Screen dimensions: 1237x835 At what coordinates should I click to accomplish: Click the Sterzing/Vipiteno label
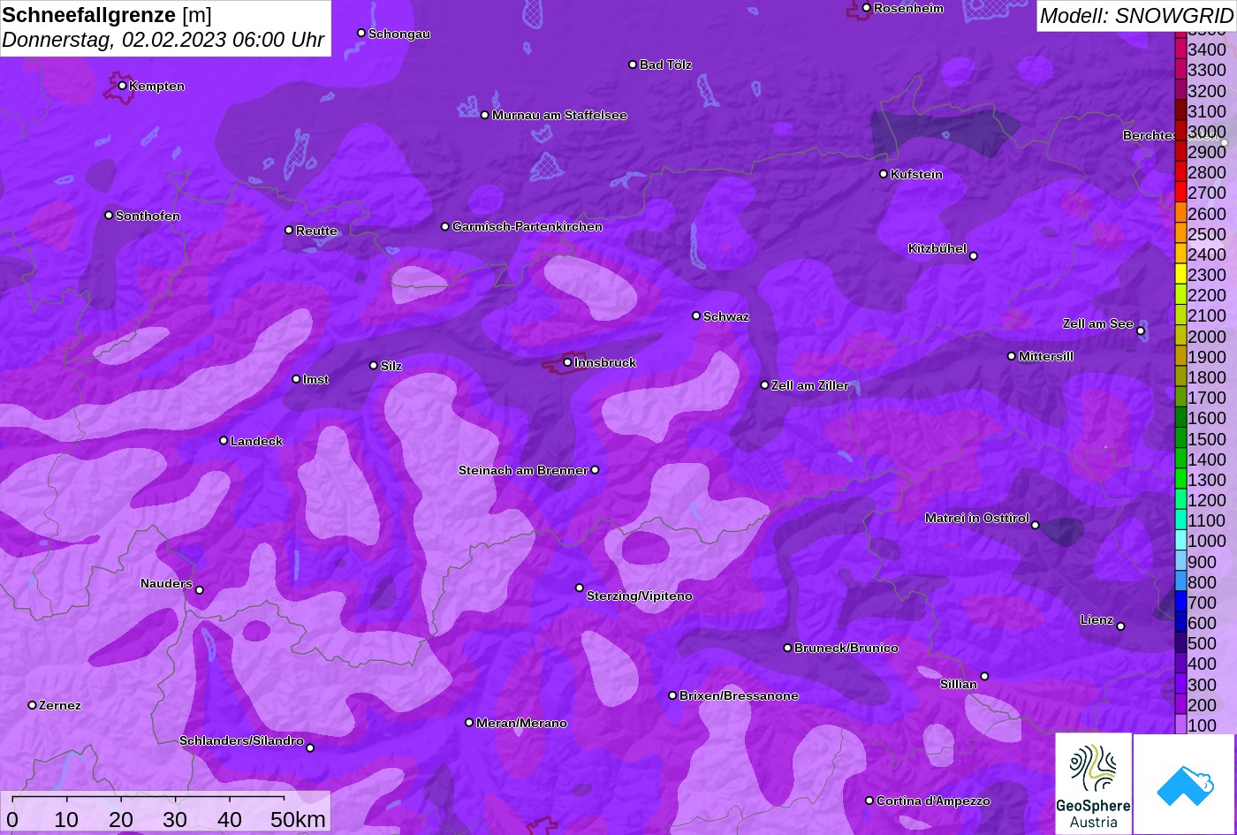pyautogui.click(x=640, y=596)
